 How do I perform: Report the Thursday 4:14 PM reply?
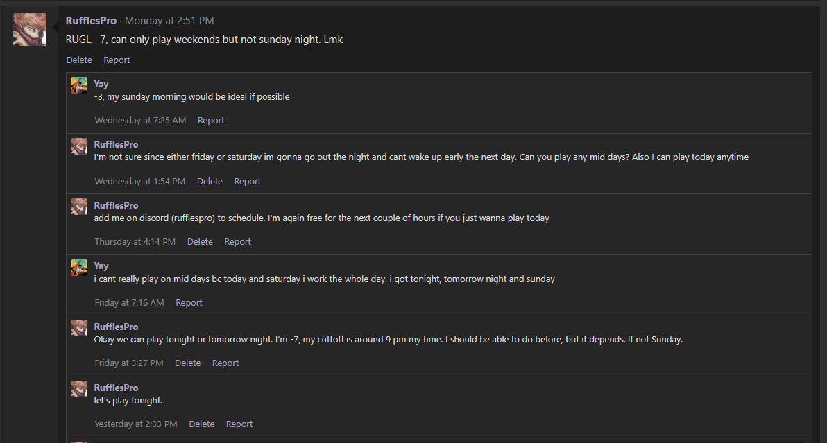pyautogui.click(x=237, y=242)
